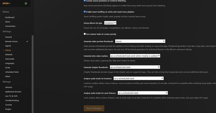Go to DLNA settings

point(8,67)
